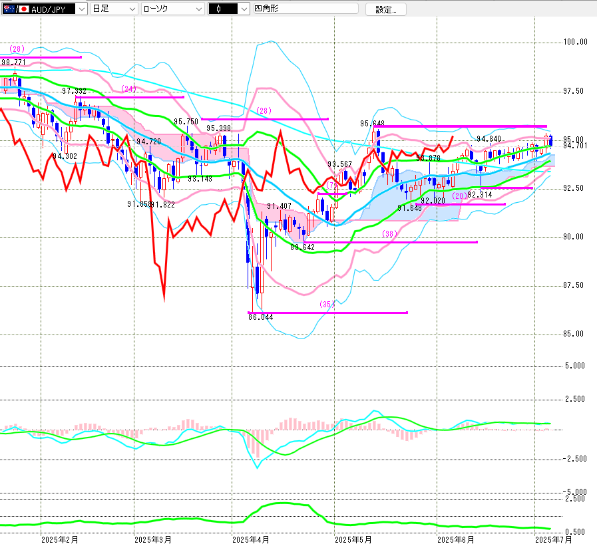
Task: Click the 98.771 high price label
Action: (14, 63)
